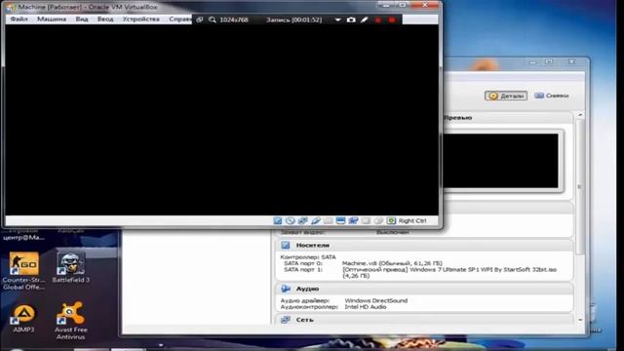Open the Машина menu

click(x=52, y=19)
